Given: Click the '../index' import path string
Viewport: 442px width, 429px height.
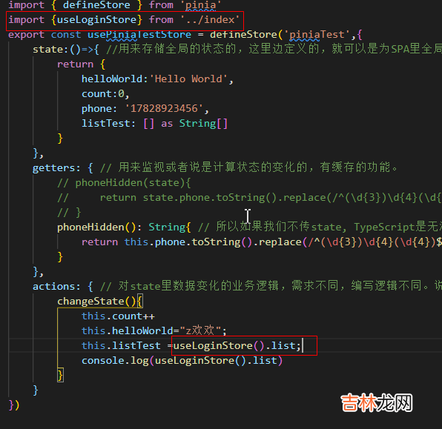Looking at the screenshot, I should [210, 20].
